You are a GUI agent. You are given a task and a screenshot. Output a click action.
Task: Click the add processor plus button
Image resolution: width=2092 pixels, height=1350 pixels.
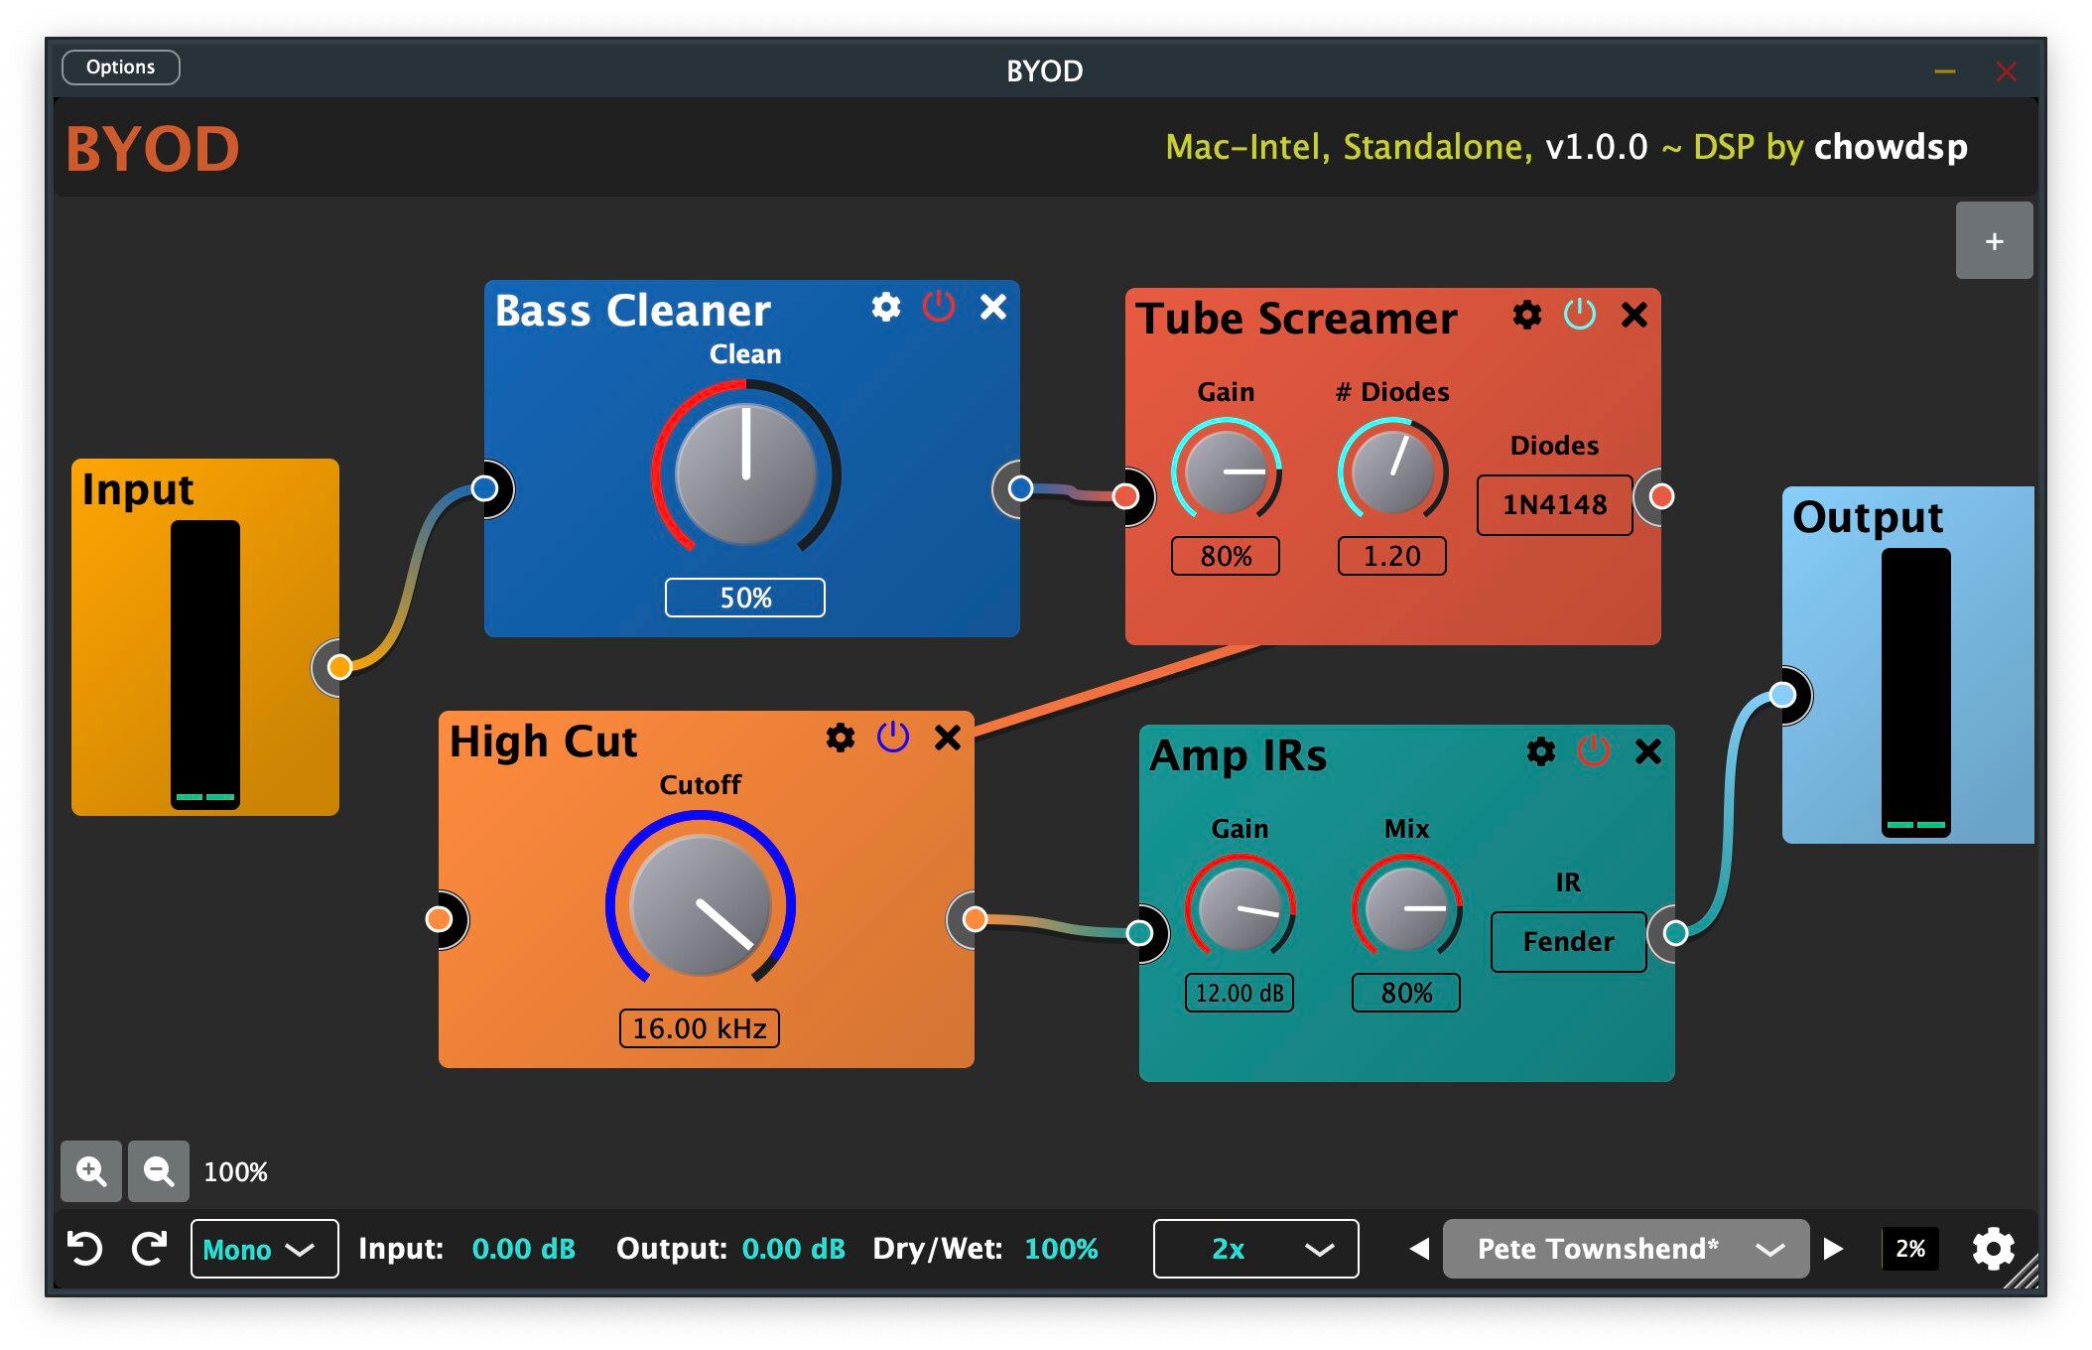(x=1994, y=241)
